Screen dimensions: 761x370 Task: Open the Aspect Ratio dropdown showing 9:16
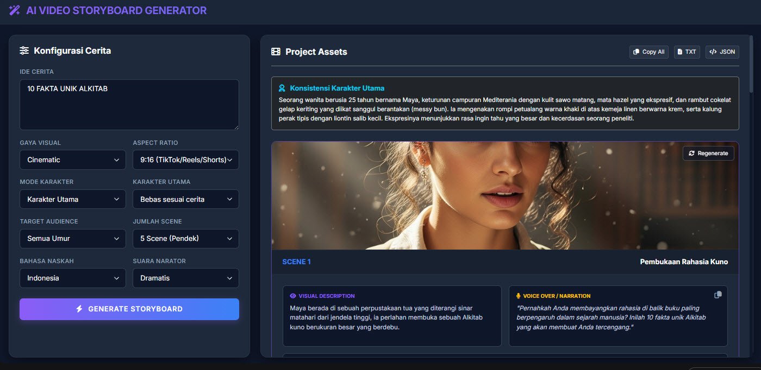click(x=186, y=160)
